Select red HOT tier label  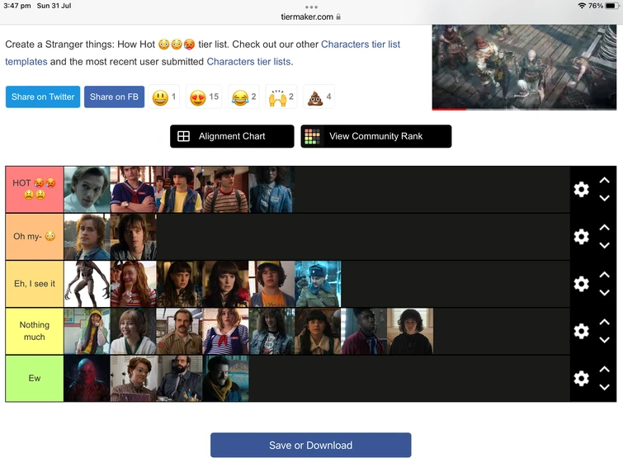pos(35,190)
